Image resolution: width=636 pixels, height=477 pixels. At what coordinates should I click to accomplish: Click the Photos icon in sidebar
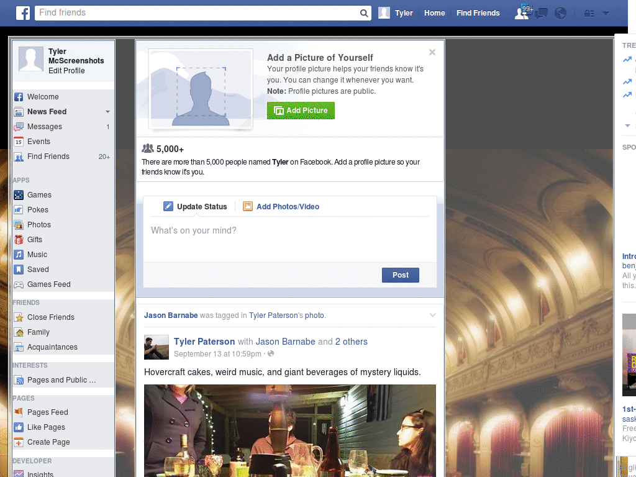19,225
